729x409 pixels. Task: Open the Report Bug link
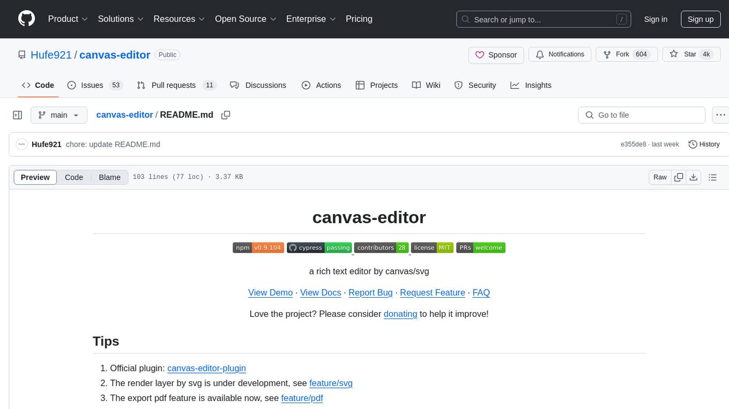370,292
